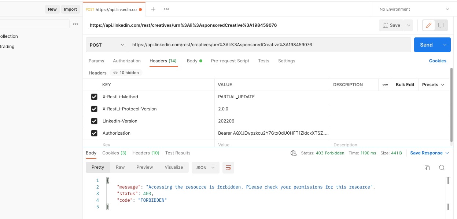The width and height of the screenshot is (457, 219).
Task: Edit the request name with pencil icon
Action: (x=428, y=25)
